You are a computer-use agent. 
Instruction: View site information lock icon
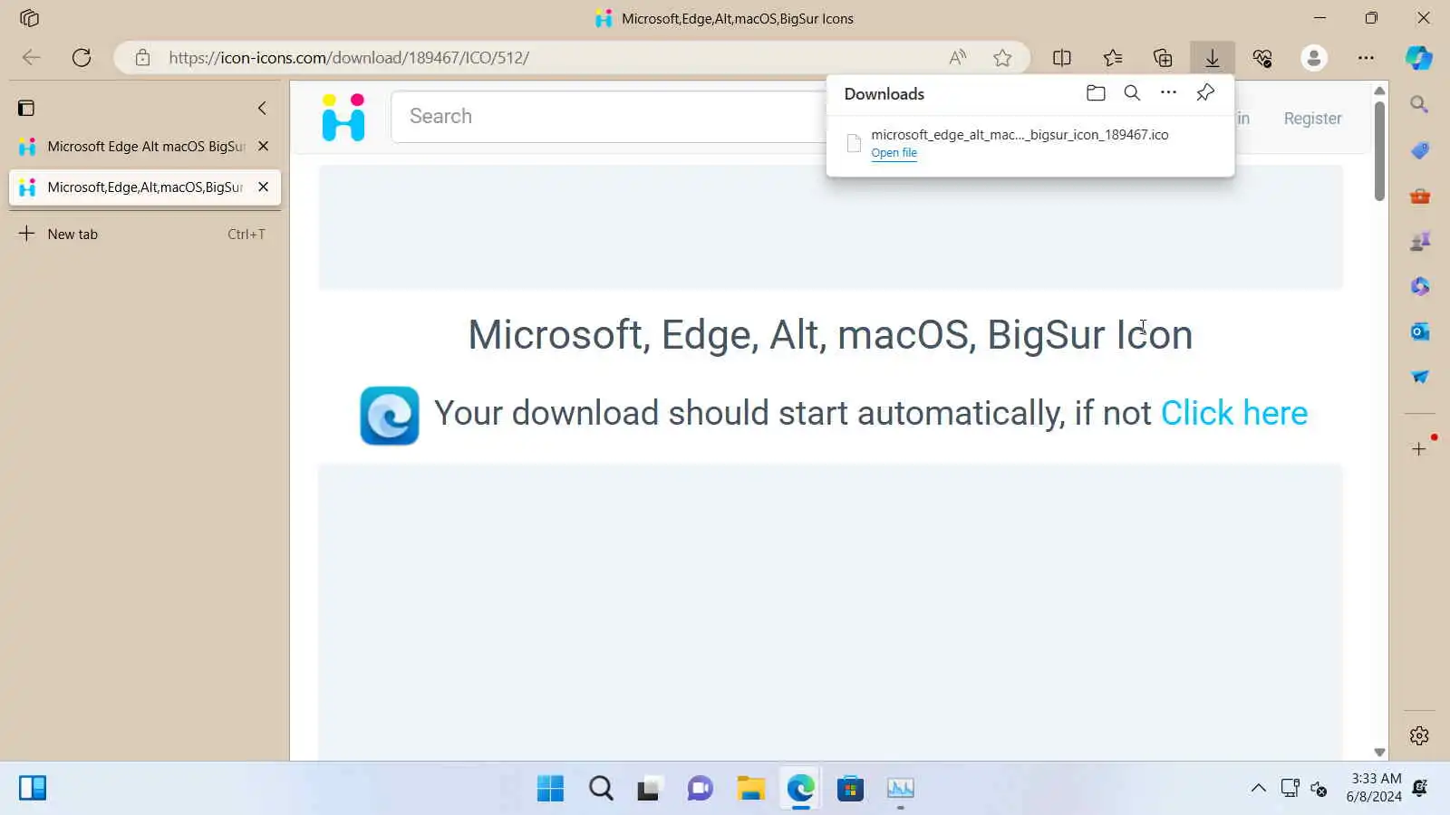[x=142, y=58]
